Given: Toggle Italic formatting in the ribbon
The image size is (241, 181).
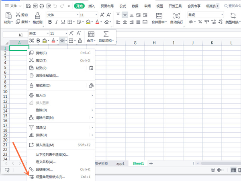Looking at the screenshot, I should point(56,22).
